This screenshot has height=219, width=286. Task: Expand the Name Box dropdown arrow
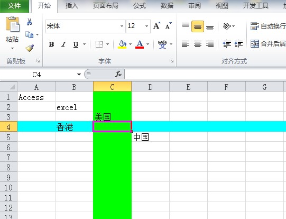click(x=79, y=75)
